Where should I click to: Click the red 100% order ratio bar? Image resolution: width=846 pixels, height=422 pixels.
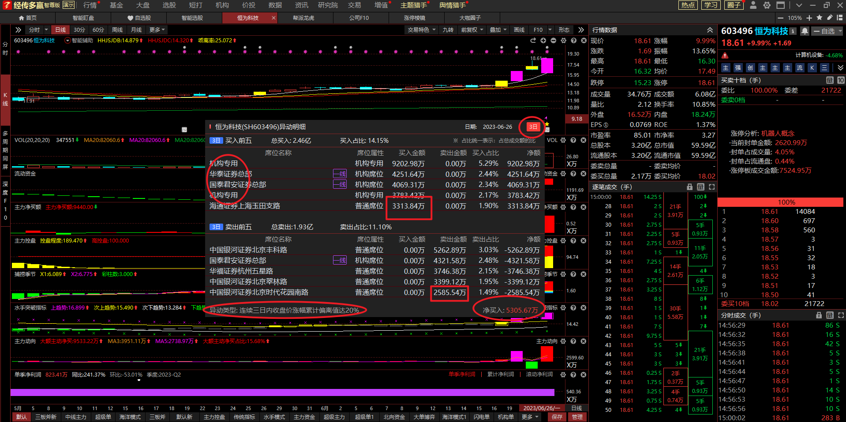click(780, 202)
